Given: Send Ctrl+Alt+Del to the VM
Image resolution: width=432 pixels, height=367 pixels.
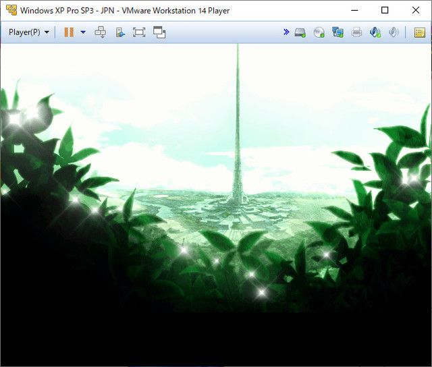Looking at the screenshot, I should click(x=101, y=32).
